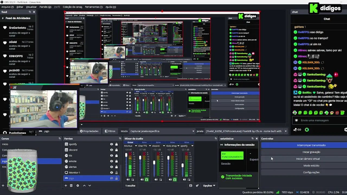Add a new source in Fontes
The width and height of the screenshot is (347, 195).
tap(66, 186)
